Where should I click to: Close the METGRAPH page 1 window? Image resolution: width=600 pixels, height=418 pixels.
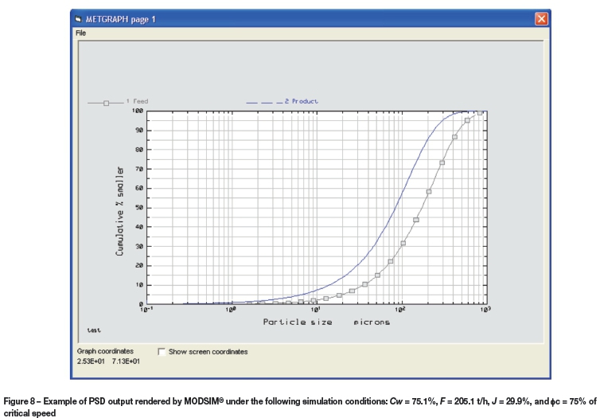(x=541, y=18)
